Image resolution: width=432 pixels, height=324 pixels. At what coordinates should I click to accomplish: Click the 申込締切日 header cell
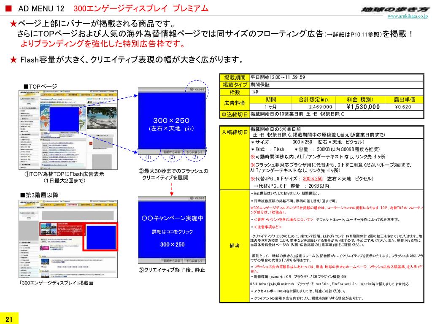click(235, 114)
